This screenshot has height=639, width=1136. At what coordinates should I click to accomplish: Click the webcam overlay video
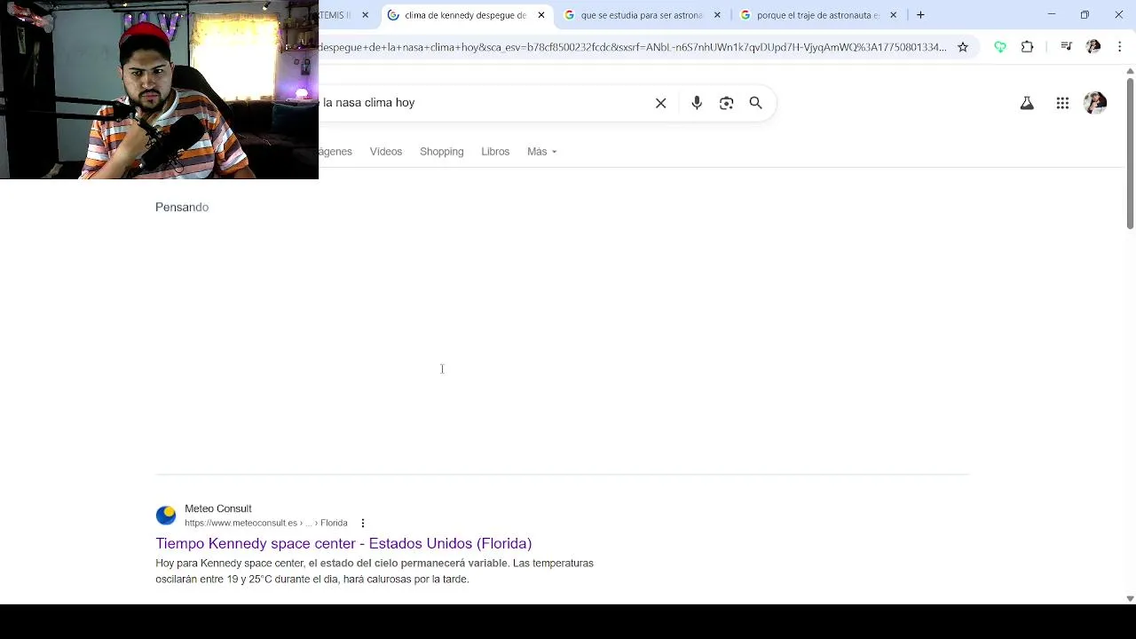coord(159,90)
